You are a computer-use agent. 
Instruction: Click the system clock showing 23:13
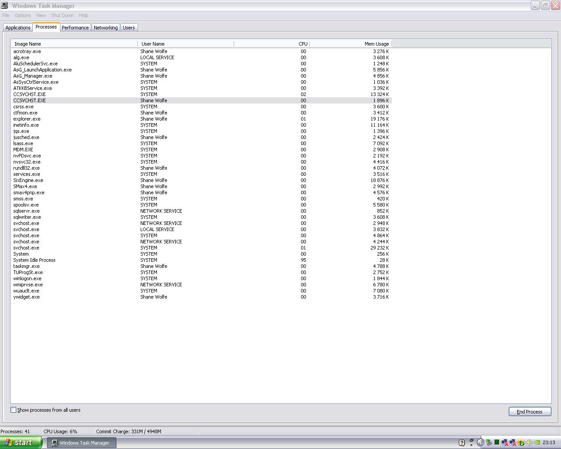(x=549, y=442)
